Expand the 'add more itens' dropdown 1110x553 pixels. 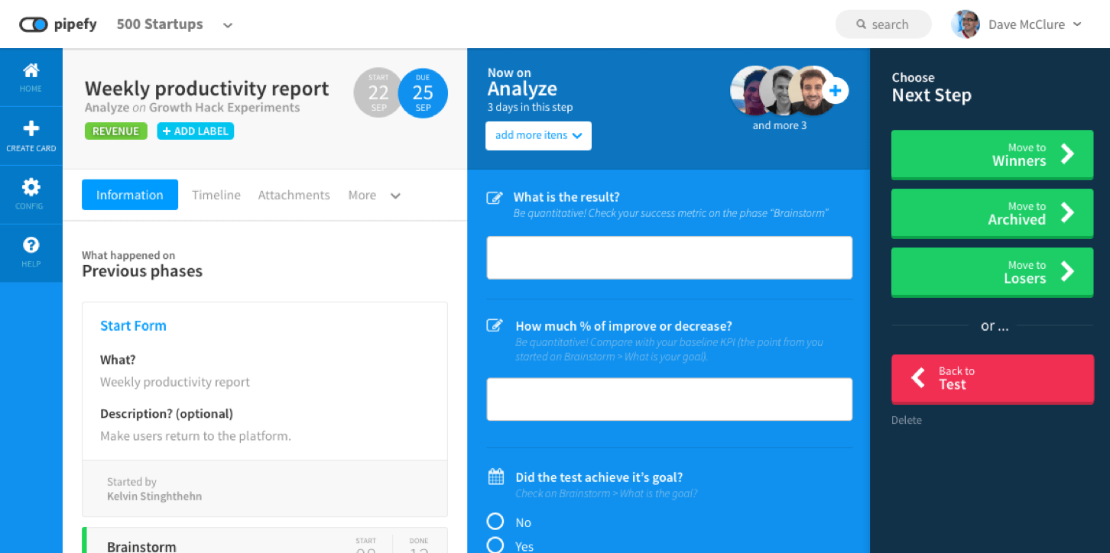pyautogui.click(x=538, y=136)
